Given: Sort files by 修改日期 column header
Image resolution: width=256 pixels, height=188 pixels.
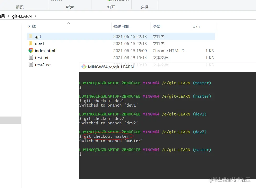Looking at the screenshot, I should [121, 26].
